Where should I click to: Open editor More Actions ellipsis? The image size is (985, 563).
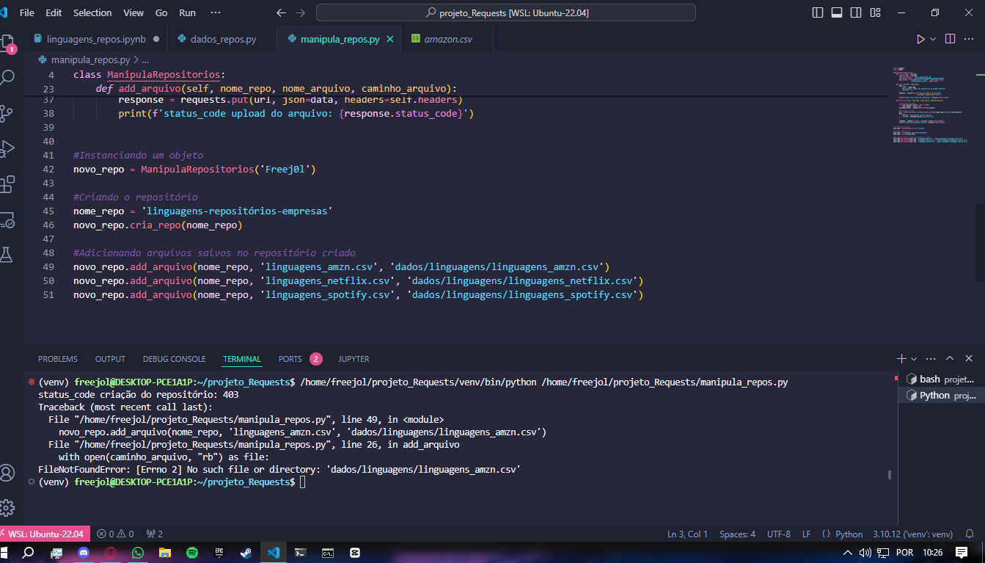coord(970,39)
